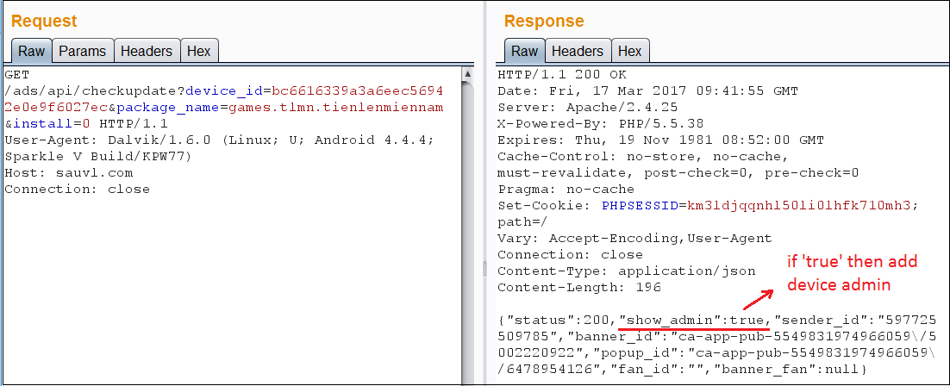Show the Request Hex view tab

coord(198,51)
